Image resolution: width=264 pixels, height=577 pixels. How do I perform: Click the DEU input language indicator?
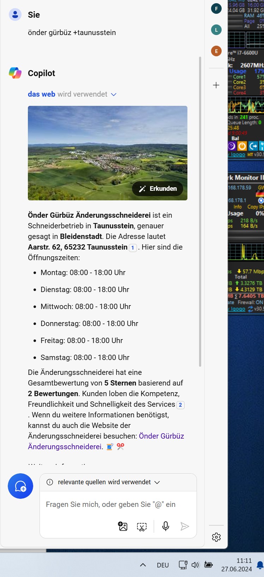[x=163, y=565]
